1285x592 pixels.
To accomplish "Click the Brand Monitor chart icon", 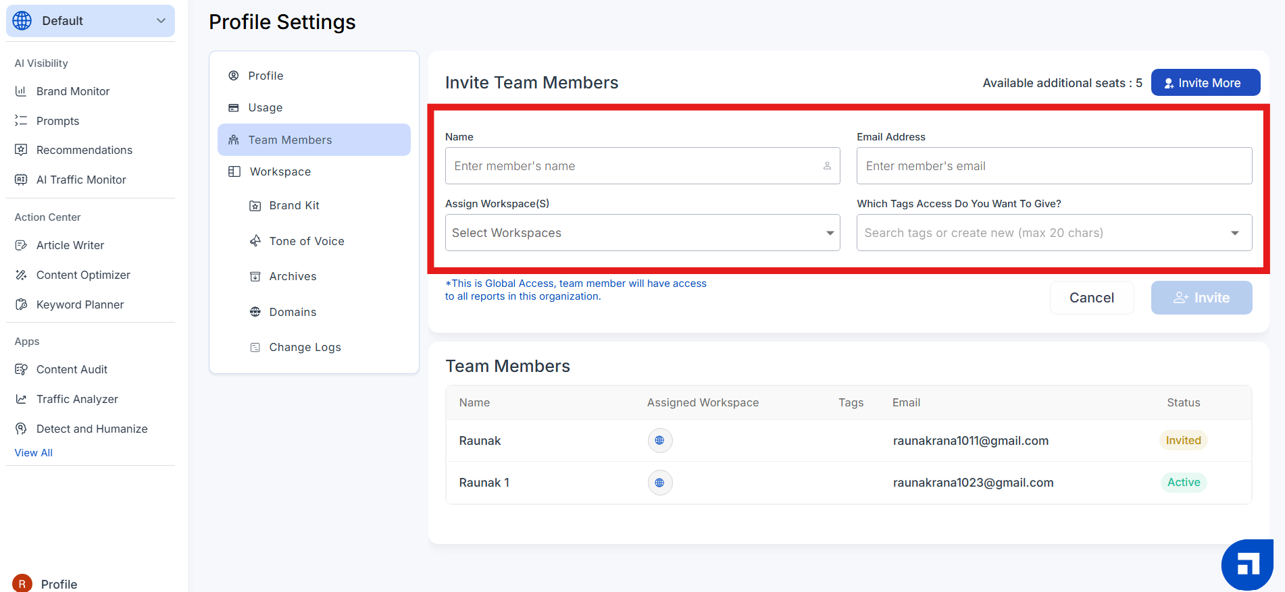I will [21, 91].
